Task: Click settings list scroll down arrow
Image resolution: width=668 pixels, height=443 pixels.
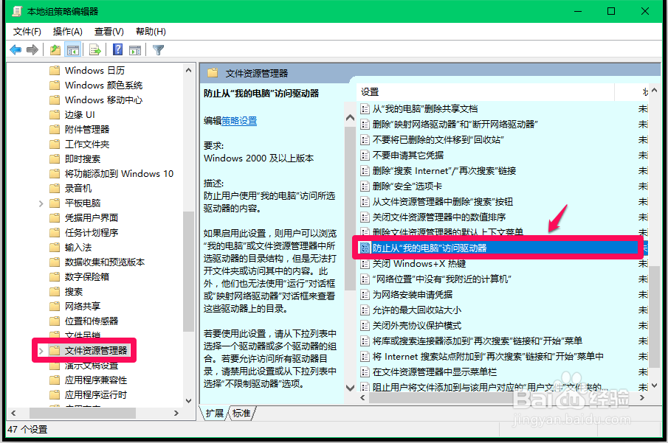Action: 654,386
